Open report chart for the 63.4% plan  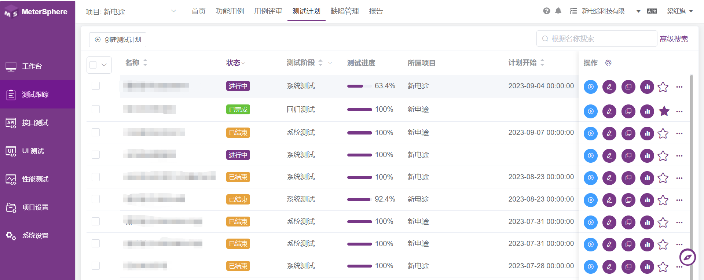(647, 87)
